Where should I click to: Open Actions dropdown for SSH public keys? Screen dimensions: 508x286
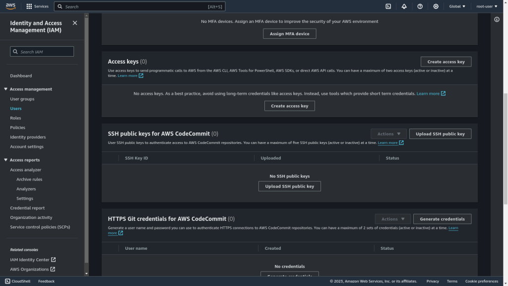pos(388,134)
